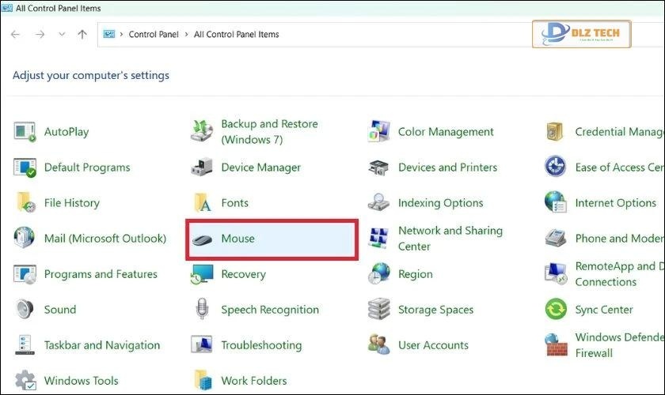The height and width of the screenshot is (395, 665).
Task: Open the Storage Spaces link
Action: pos(435,310)
